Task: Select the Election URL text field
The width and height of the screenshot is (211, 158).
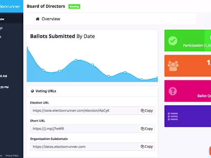Action: tap(84, 111)
